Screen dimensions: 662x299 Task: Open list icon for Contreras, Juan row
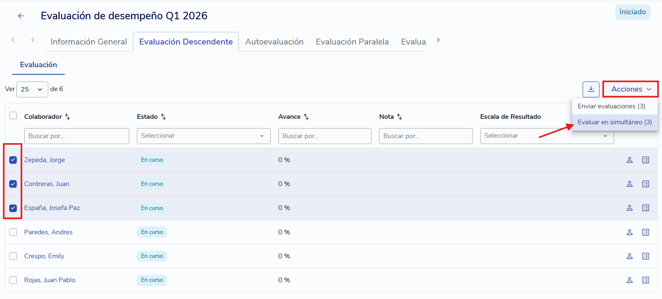point(645,184)
